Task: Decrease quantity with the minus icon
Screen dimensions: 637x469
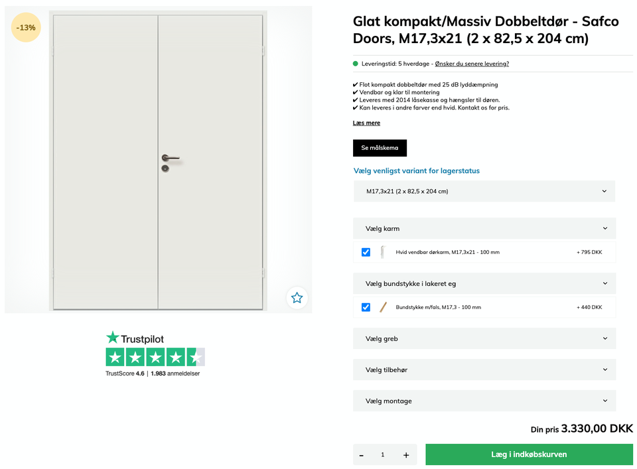Action: tap(362, 455)
